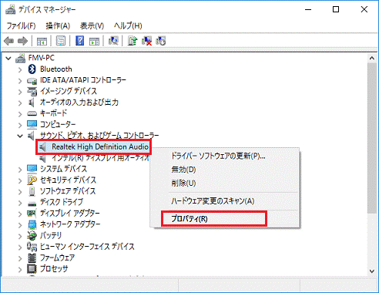
Task: Choose ハードウェア変更のスキャン(A) in context menu
Action: [213, 200]
